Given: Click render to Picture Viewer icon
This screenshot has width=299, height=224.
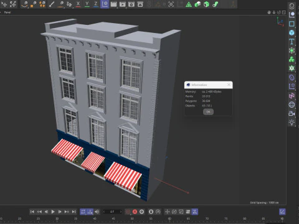Looking at the screenshot, I should coord(123,4).
